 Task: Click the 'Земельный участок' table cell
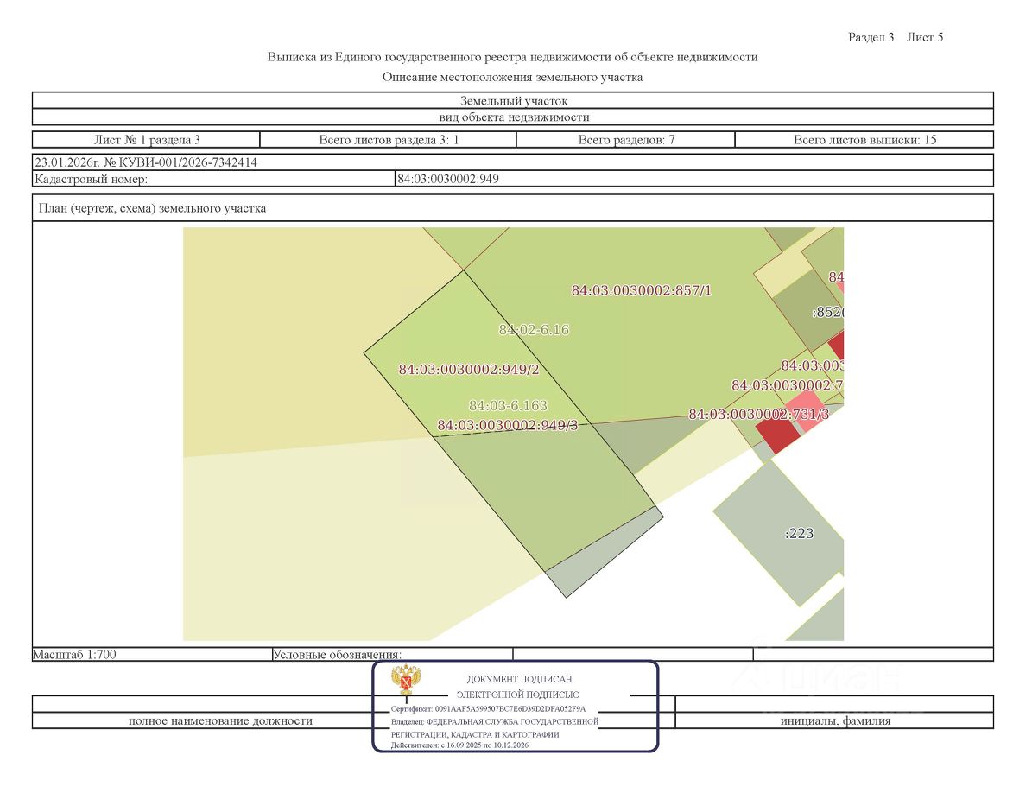pyautogui.click(x=513, y=101)
